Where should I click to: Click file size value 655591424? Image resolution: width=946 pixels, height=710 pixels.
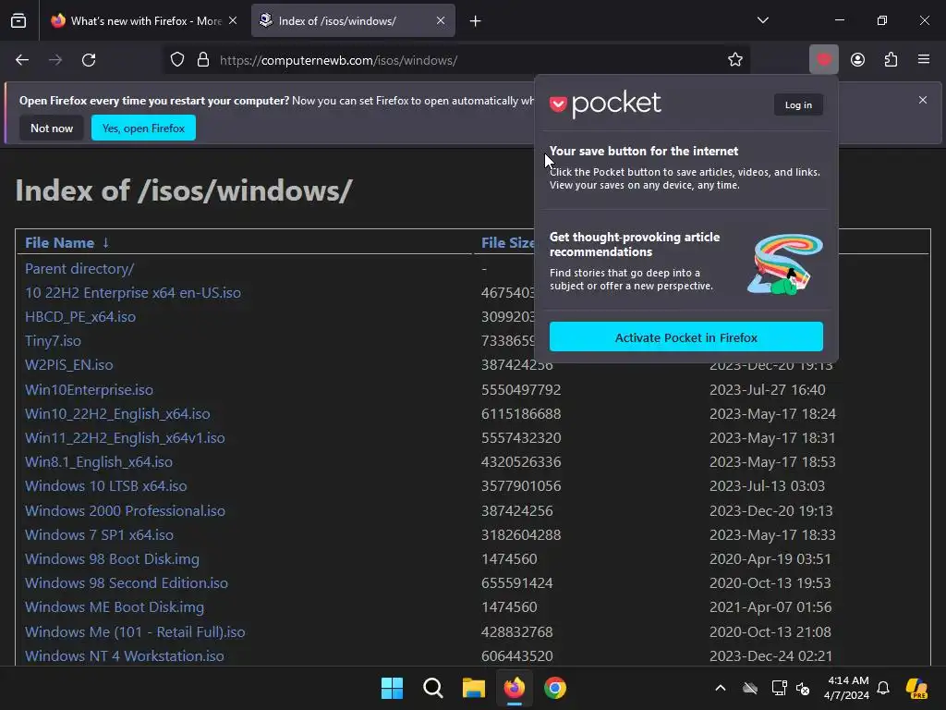(x=517, y=583)
